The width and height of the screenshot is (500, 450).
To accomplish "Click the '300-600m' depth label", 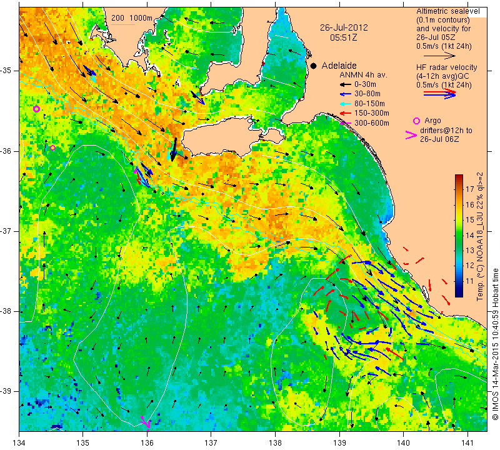I will [371, 122].
